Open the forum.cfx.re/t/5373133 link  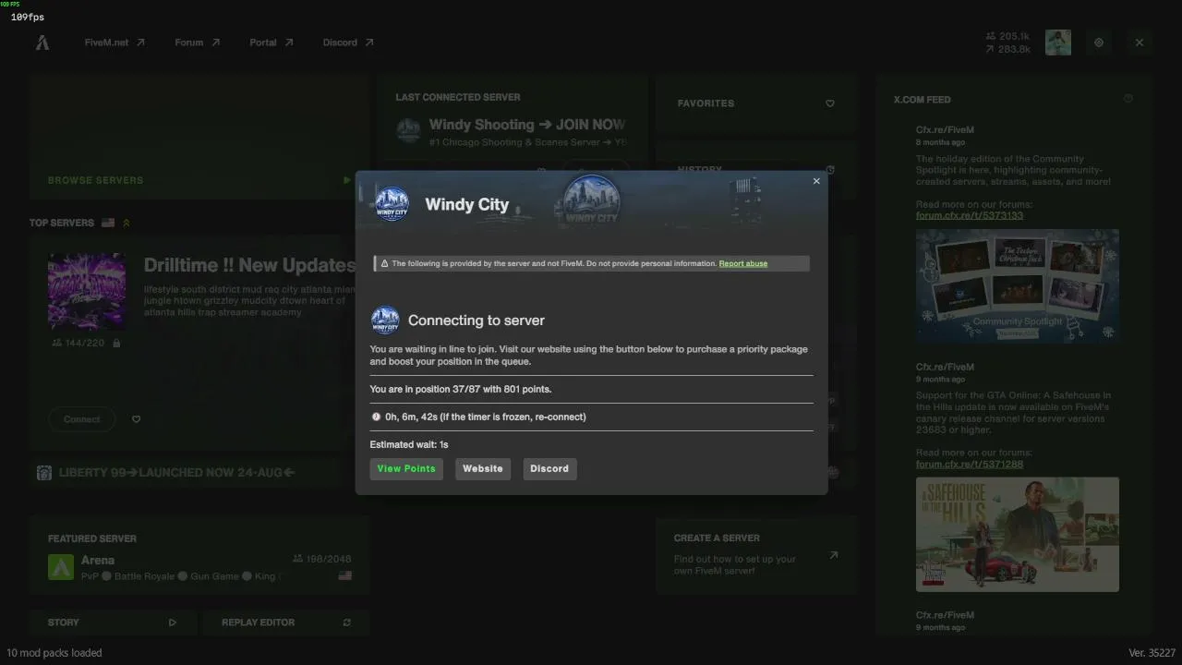pos(970,216)
